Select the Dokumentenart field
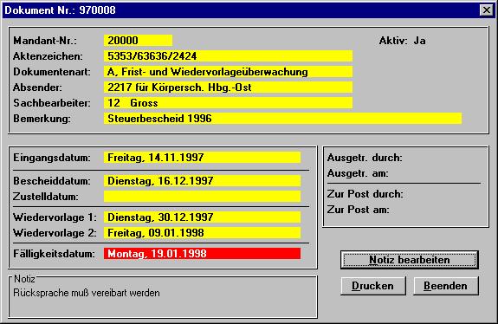This screenshot has height=324, width=498. 228,71
